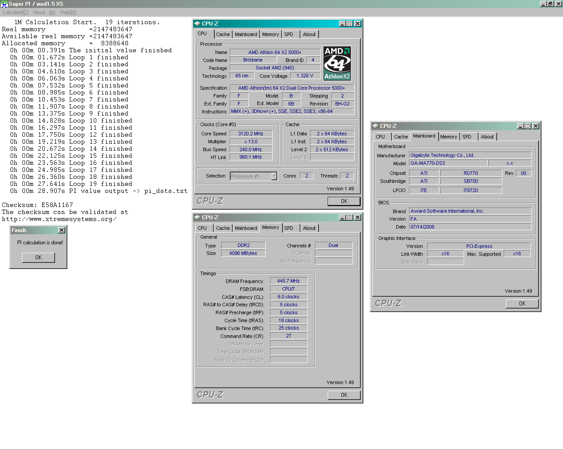Click the memory Type field DDR2

(x=243, y=246)
